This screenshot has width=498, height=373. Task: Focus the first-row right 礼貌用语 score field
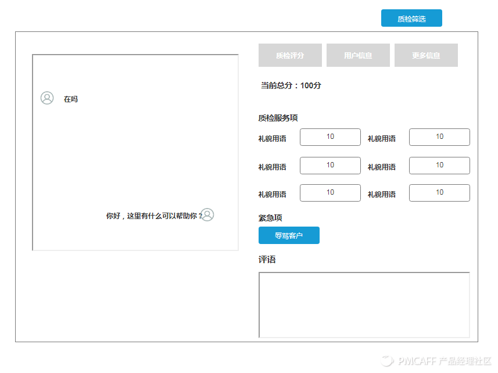click(x=439, y=137)
